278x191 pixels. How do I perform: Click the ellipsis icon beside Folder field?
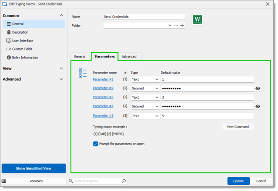(x=176, y=26)
